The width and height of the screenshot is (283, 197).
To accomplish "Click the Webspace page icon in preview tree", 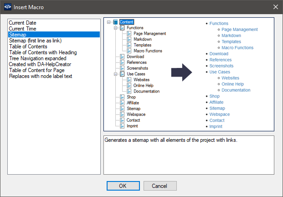I will pos(122,114).
